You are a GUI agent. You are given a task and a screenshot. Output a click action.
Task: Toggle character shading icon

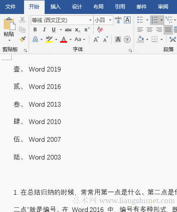[x=118, y=39]
